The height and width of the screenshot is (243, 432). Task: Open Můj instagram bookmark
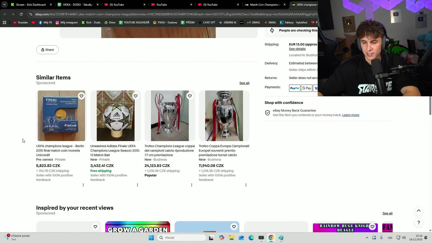pyautogui.click(x=66, y=23)
